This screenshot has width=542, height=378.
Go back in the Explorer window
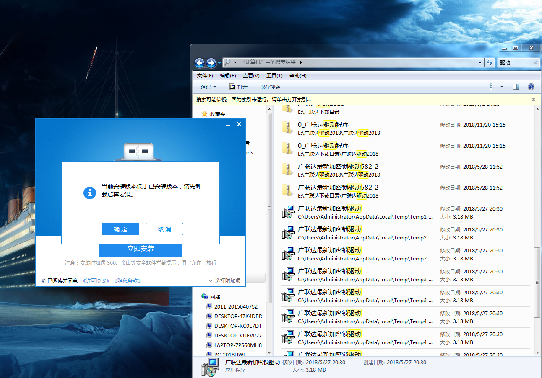click(200, 63)
